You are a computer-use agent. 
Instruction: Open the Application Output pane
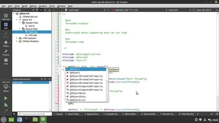click(92, 114)
